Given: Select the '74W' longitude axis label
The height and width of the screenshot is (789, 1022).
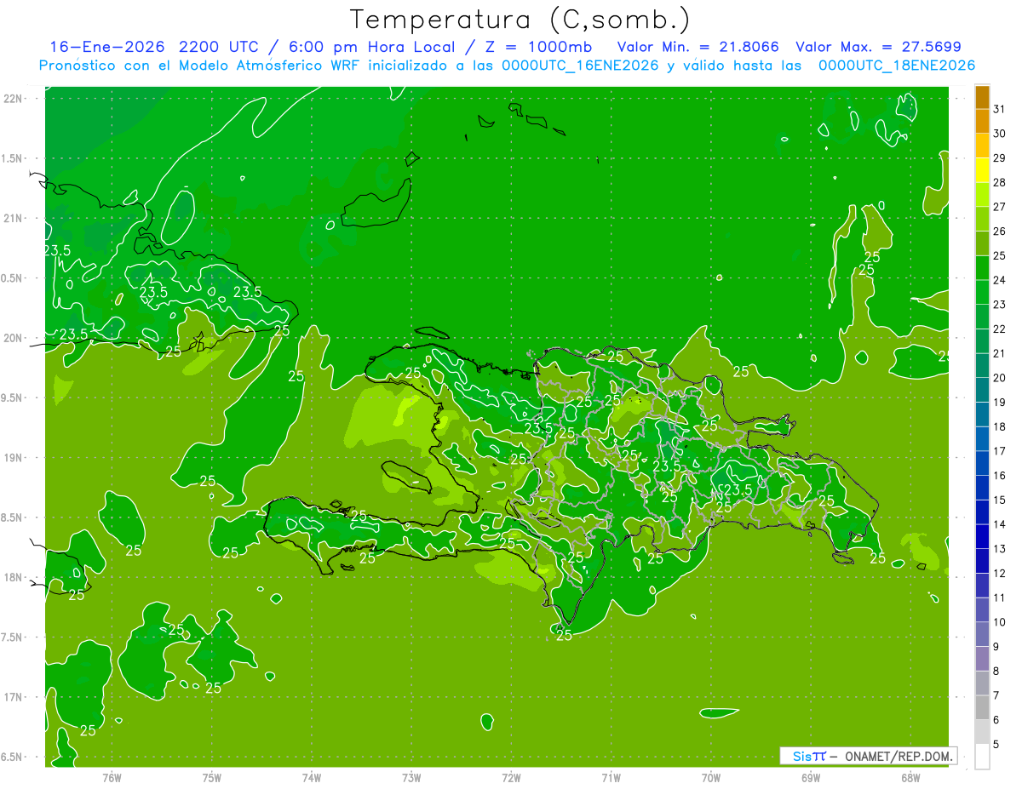Looking at the screenshot, I should coord(312,778).
